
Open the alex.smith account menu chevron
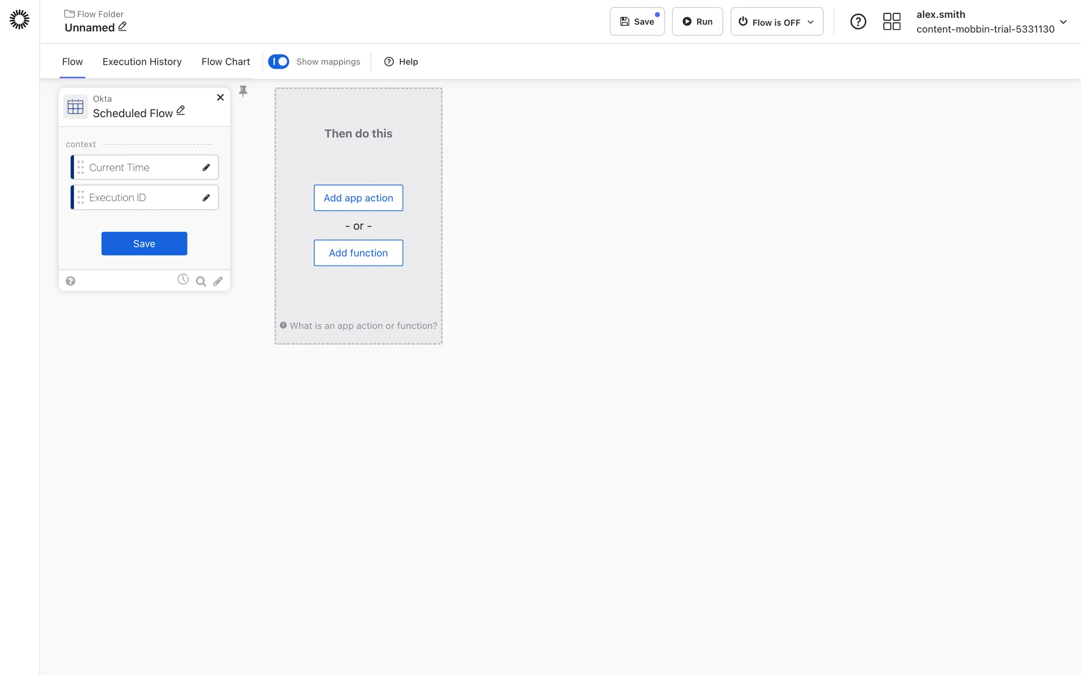click(x=1063, y=22)
